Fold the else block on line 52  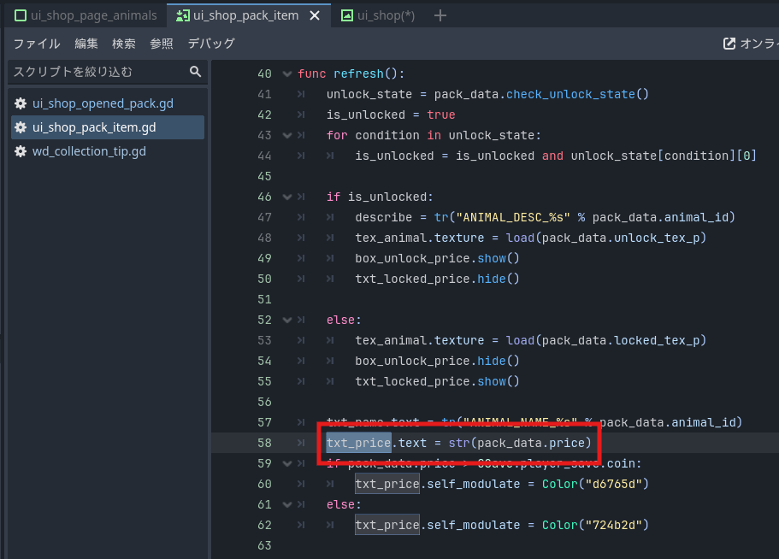287,321
